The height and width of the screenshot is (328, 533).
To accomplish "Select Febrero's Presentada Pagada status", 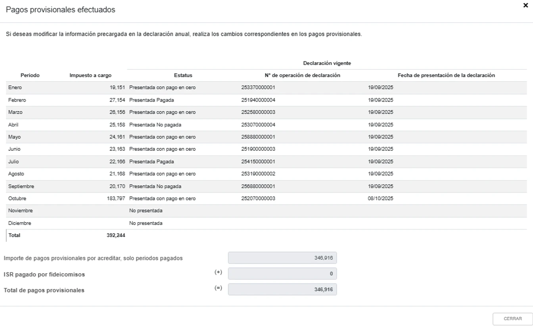I will point(151,100).
